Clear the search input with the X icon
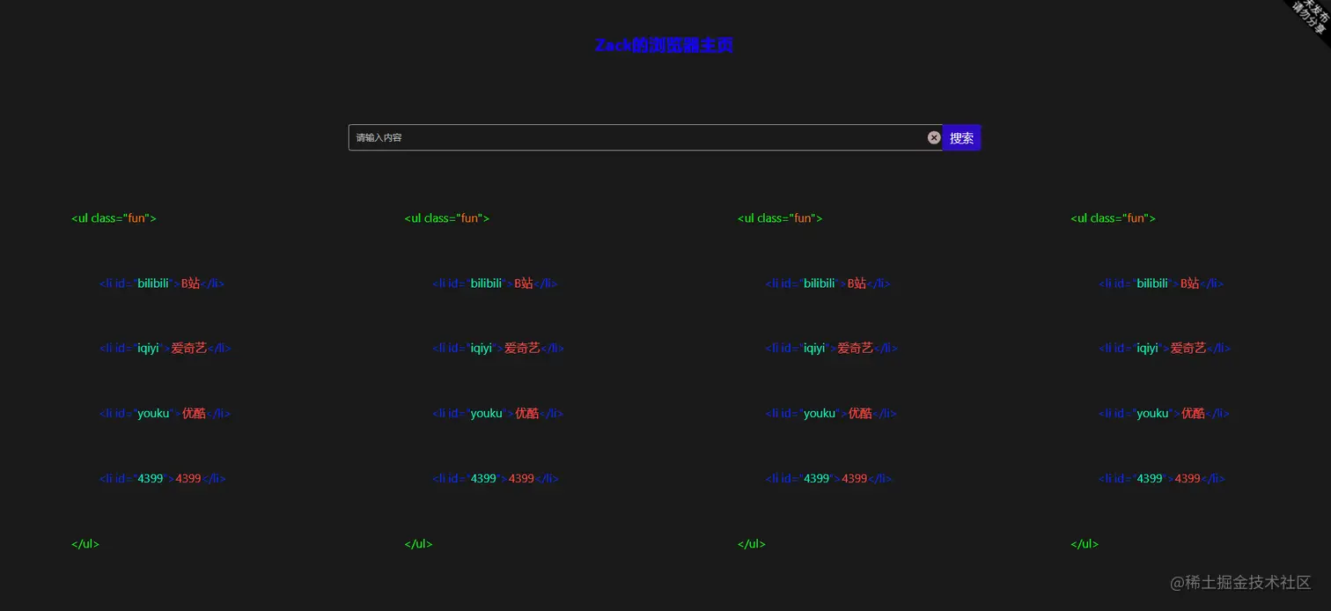Image resolution: width=1331 pixels, height=611 pixels. coord(934,137)
